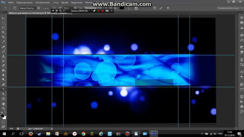Open the Изображение menu

pyautogui.click(x=43, y=3)
